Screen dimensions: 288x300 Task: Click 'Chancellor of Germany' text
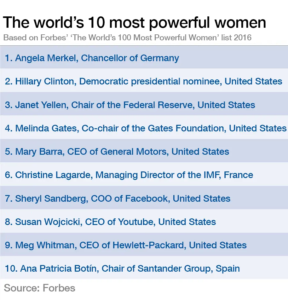pyautogui.click(x=130, y=58)
